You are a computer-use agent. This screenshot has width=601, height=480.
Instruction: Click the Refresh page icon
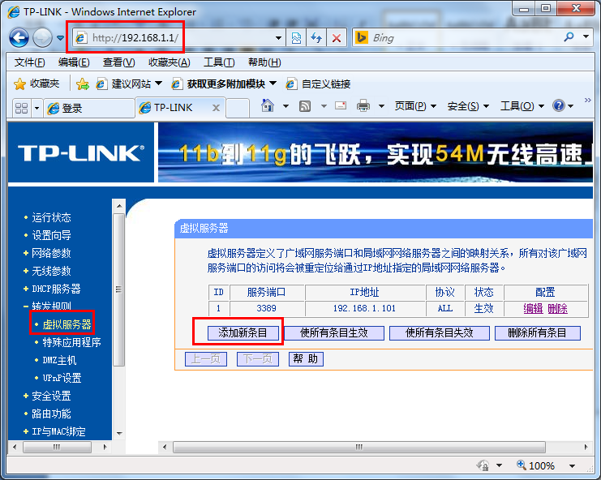pos(316,38)
